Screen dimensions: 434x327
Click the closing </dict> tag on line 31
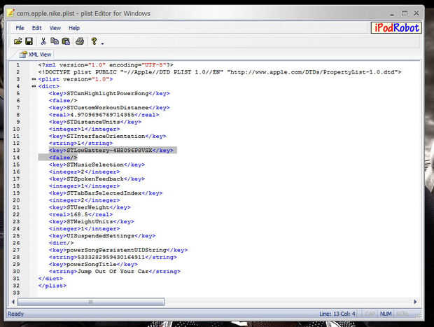[50, 279]
